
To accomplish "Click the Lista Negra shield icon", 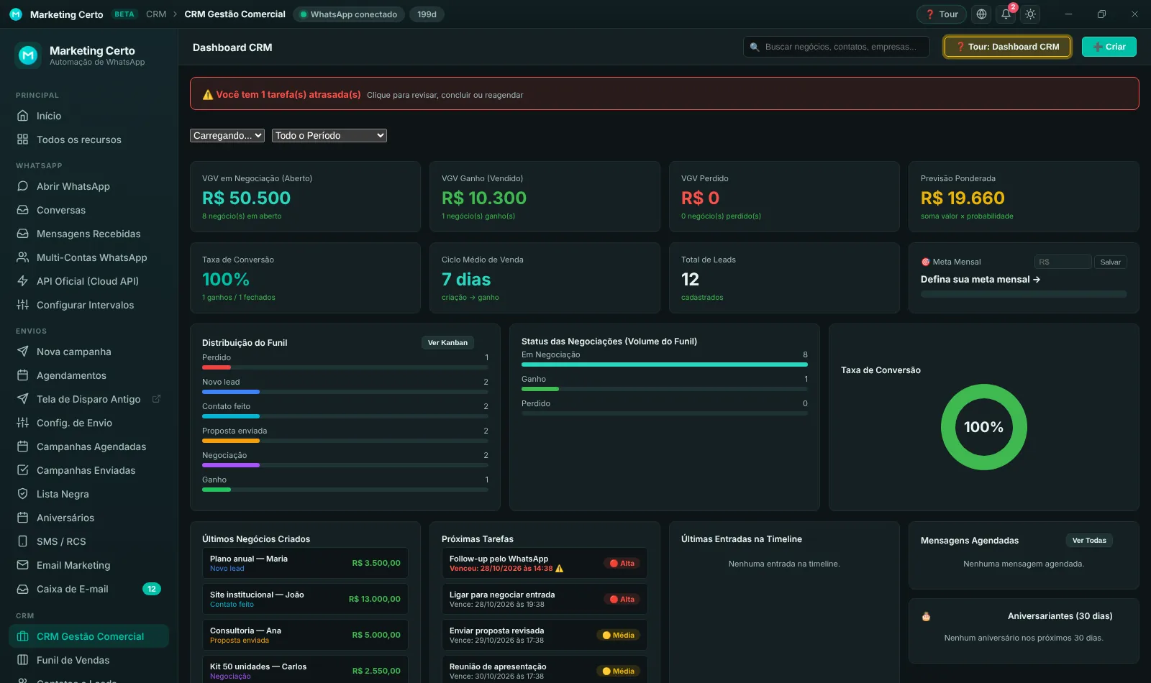I will pyautogui.click(x=22, y=494).
